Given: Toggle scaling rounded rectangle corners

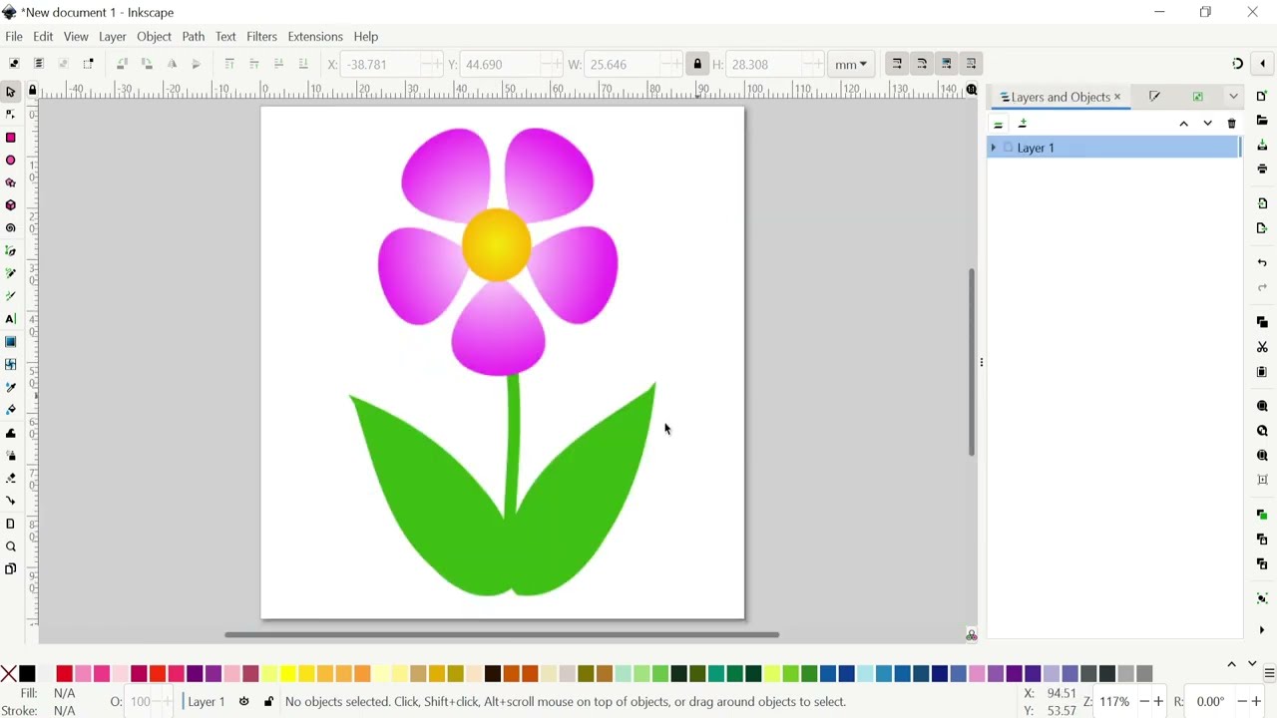Looking at the screenshot, I should (x=922, y=64).
